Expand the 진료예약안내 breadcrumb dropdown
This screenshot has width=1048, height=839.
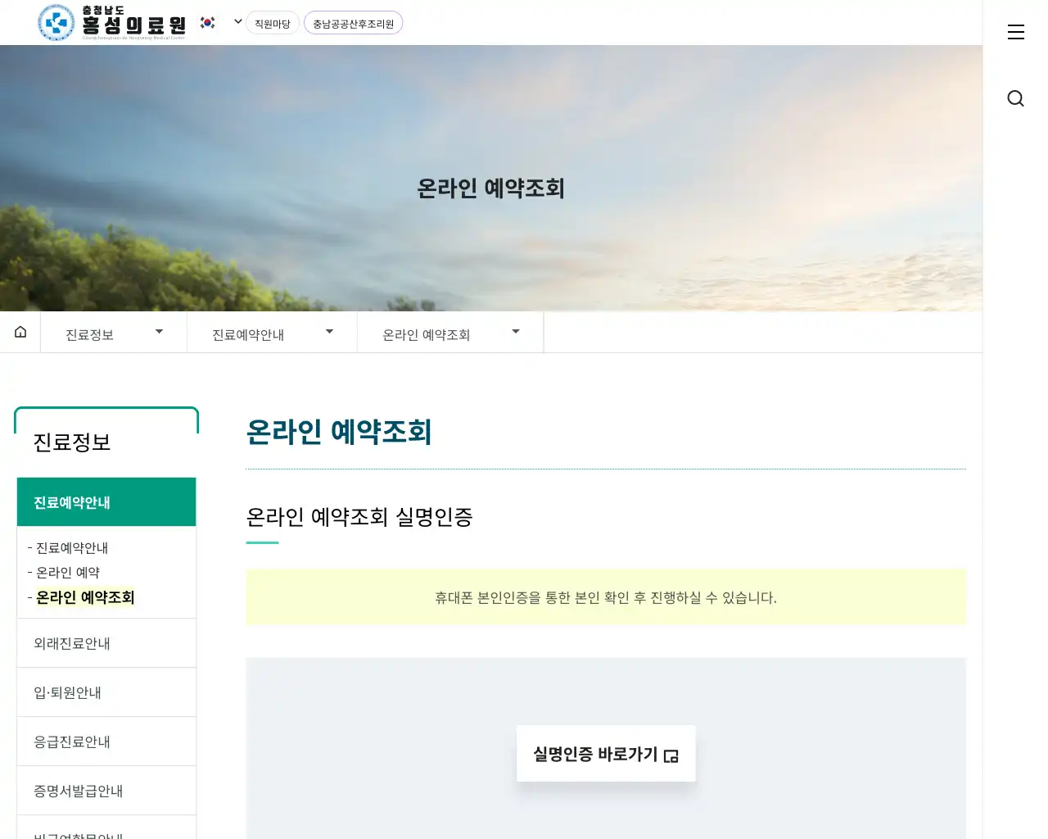[272, 333]
